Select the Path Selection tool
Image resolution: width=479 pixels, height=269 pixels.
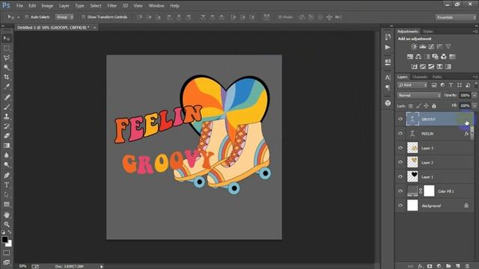click(7, 194)
